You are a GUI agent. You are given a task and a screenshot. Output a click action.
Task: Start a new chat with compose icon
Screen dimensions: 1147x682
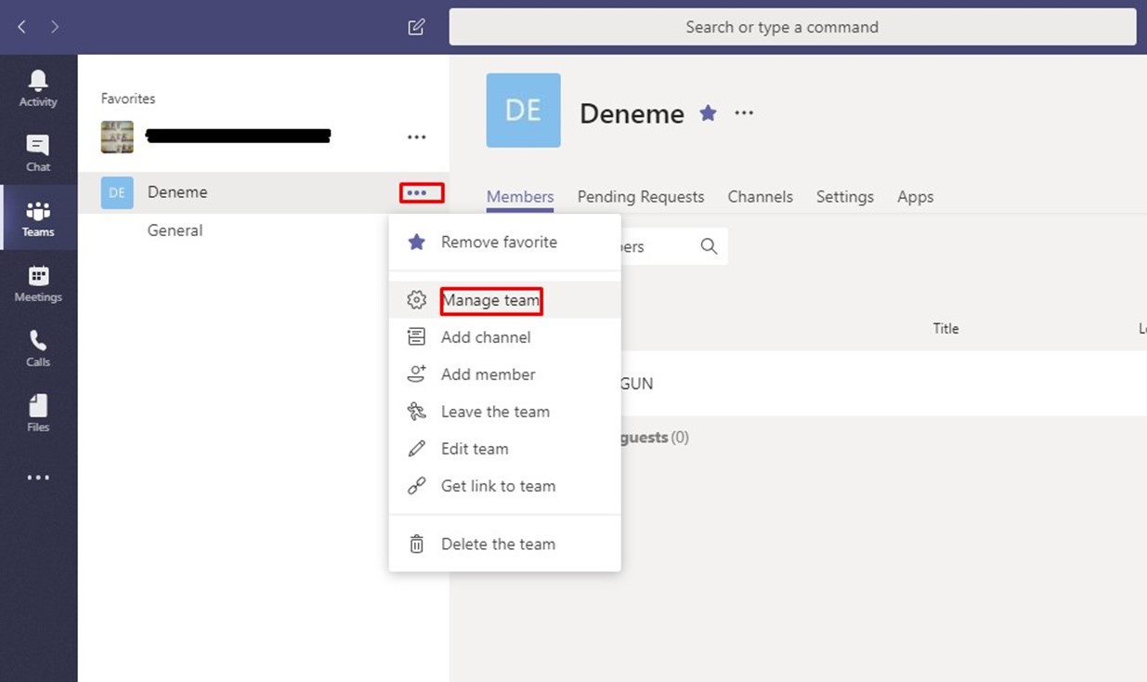pyautogui.click(x=416, y=27)
